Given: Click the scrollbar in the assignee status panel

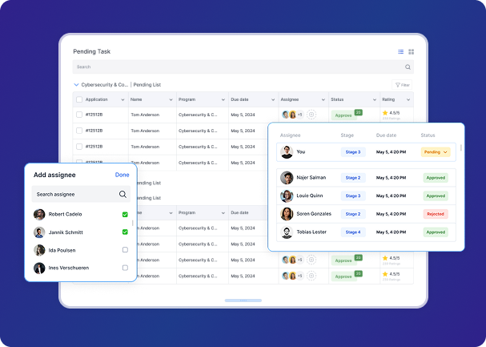Looking at the screenshot, I should (460, 148).
